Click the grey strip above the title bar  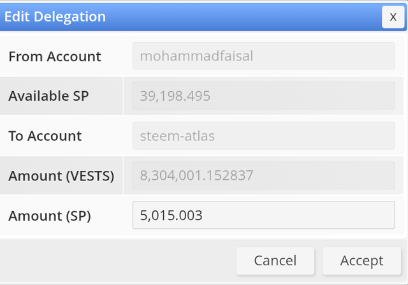point(204,2)
